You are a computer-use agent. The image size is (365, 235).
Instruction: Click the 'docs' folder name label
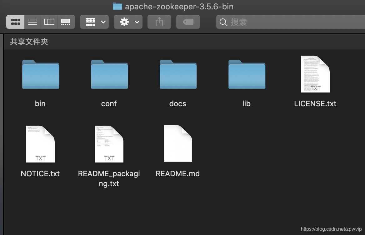[x=177, y=103]
